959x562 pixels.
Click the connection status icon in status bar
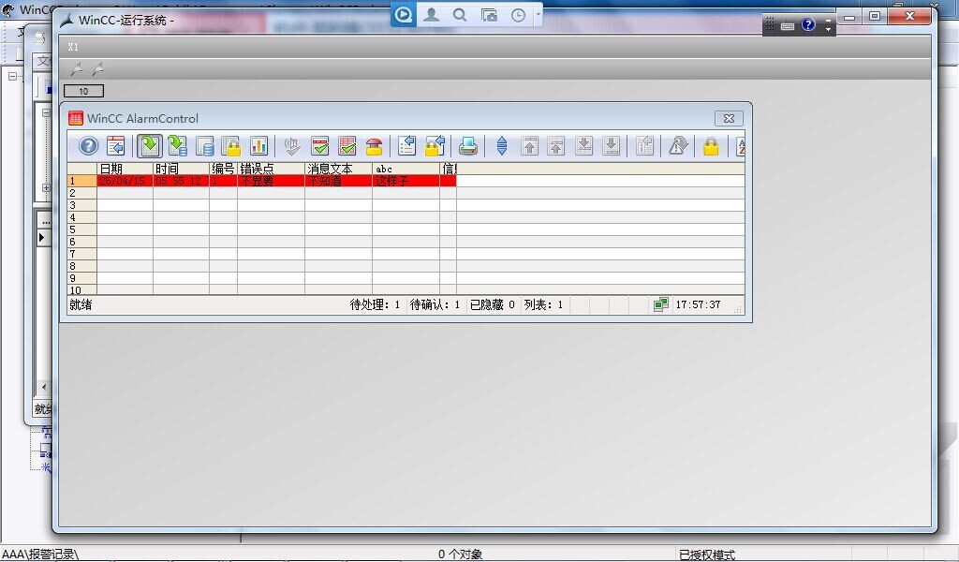(660, 303)
